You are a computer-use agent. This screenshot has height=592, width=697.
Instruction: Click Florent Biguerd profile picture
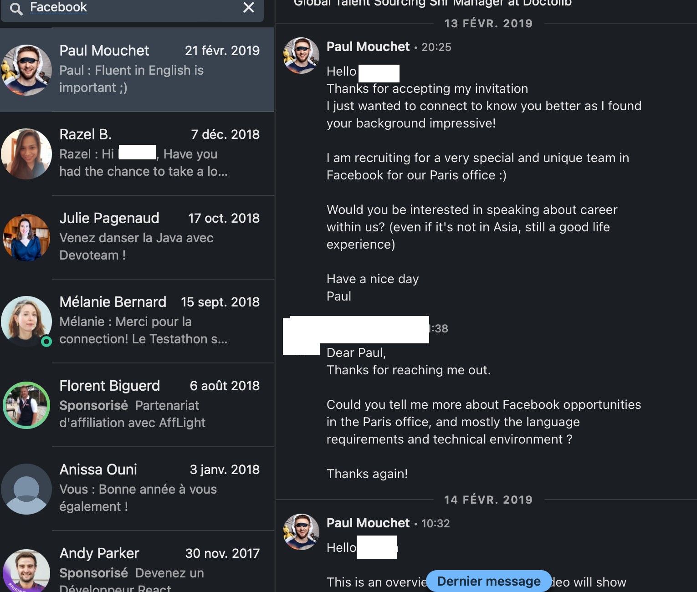(26, 405)
